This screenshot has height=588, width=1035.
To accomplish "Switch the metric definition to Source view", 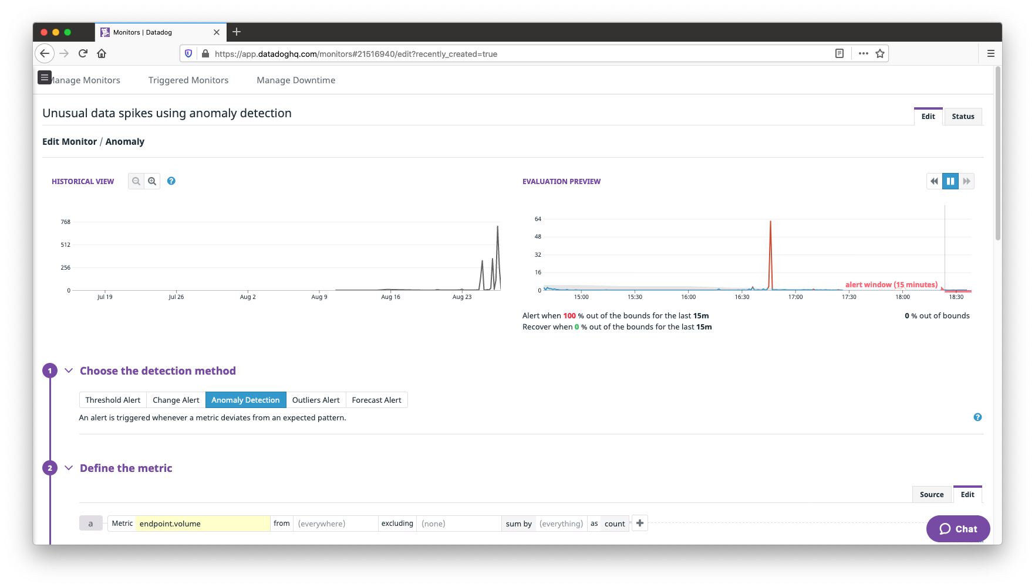I will click(x=931, y=494).
